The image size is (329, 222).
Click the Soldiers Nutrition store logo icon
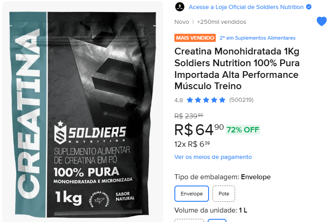pos(180,7)
